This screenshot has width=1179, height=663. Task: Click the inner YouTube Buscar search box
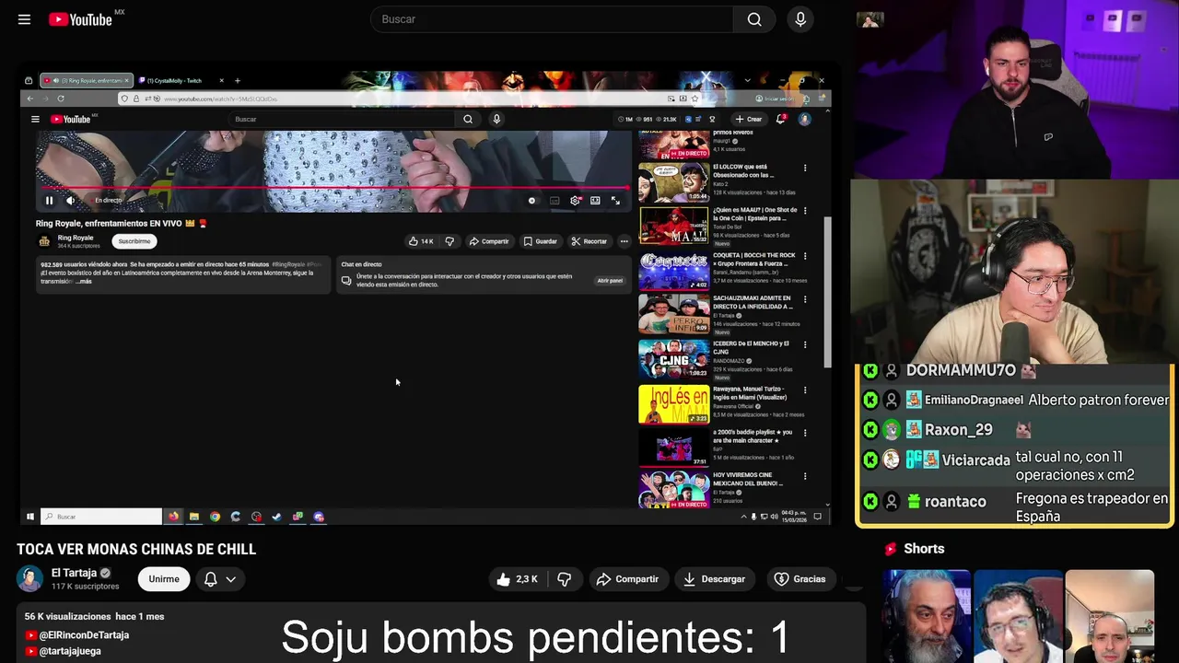[341, 119]
